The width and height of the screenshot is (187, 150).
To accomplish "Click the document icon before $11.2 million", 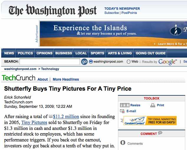I will (50, 117).
